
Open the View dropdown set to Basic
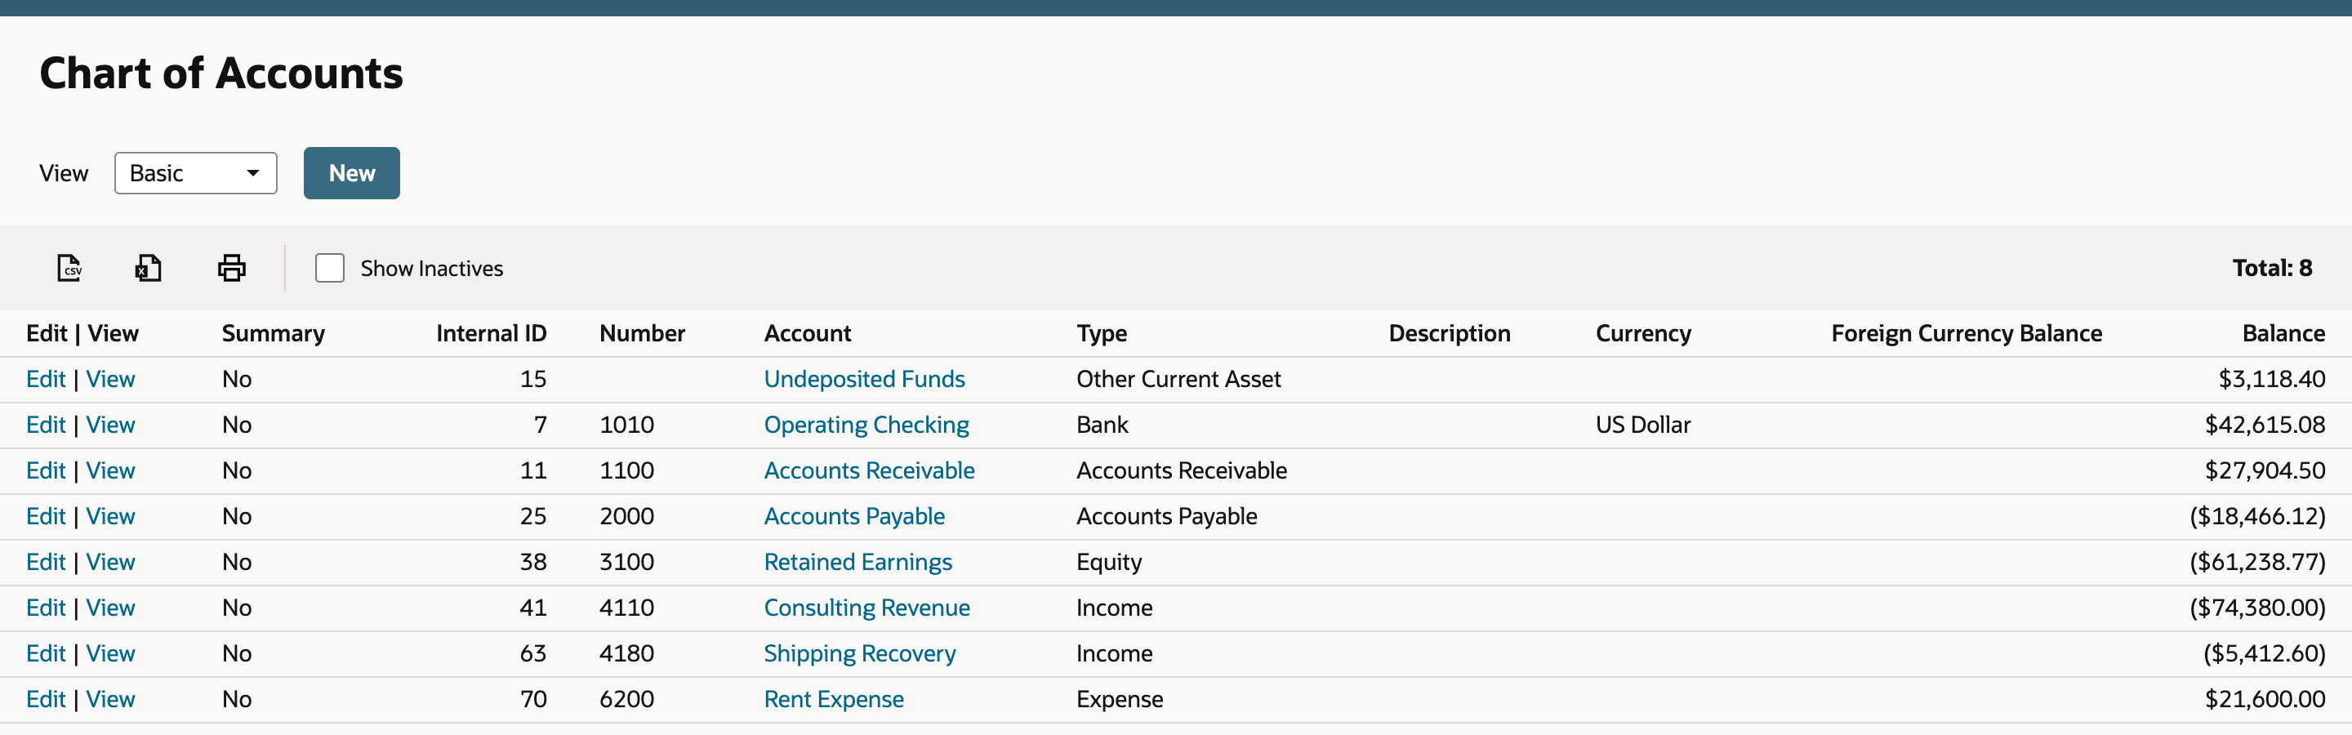tap(195, 172)
